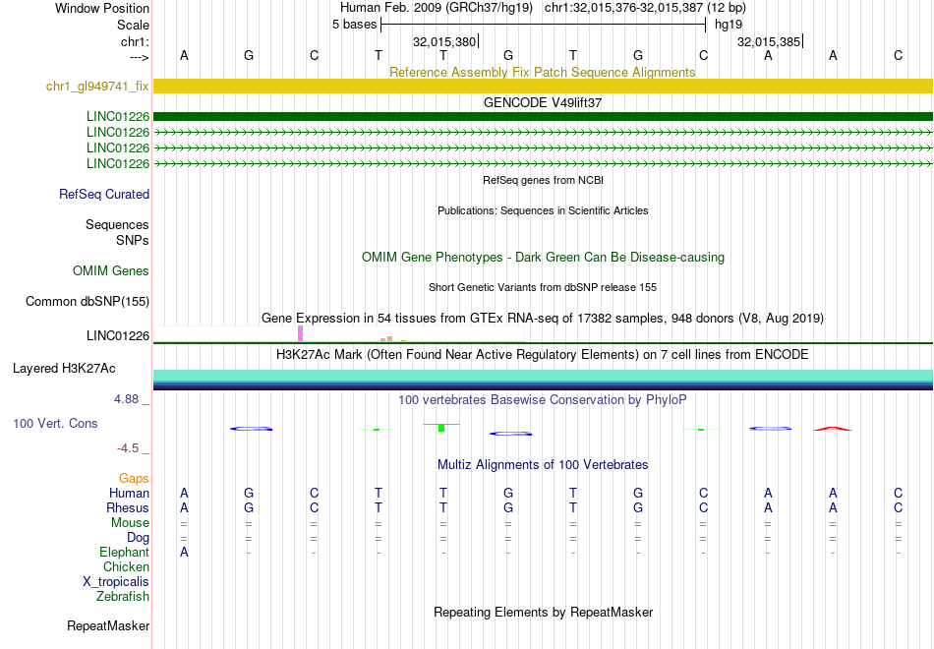Open the Common dbSNP(155) track label
The height and width of the screenshot is (649, 934).
click(x=88, y=302)
